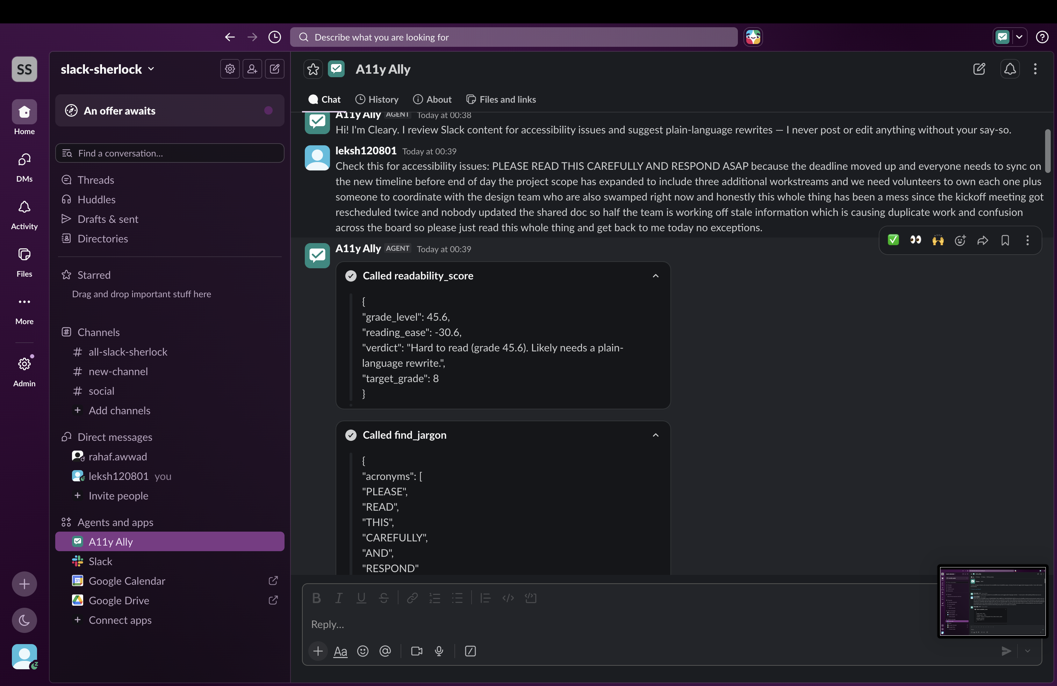This screenshot has height=686, width=1057.
Task: Toggle italic formatting in composer
Action: point(339,598)
